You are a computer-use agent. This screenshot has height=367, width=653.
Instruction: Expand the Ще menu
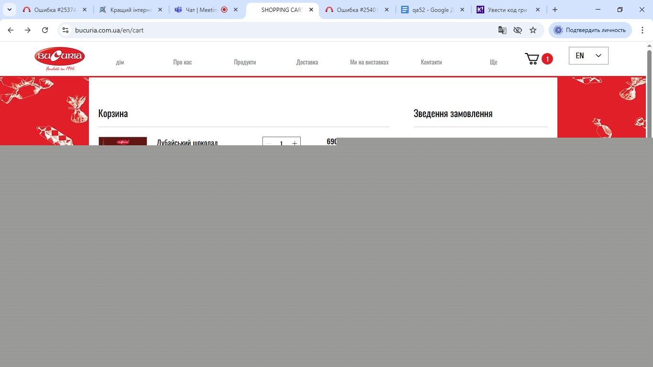(x=493, y=62)
